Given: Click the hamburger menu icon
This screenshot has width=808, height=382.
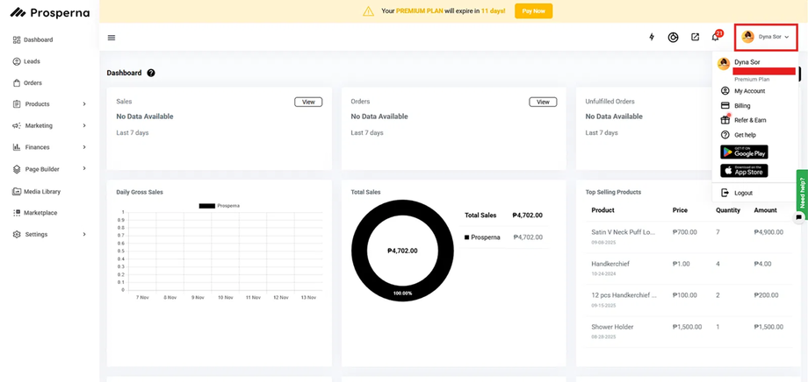Looking at the screenshot, I should click(x=112, y=38).
